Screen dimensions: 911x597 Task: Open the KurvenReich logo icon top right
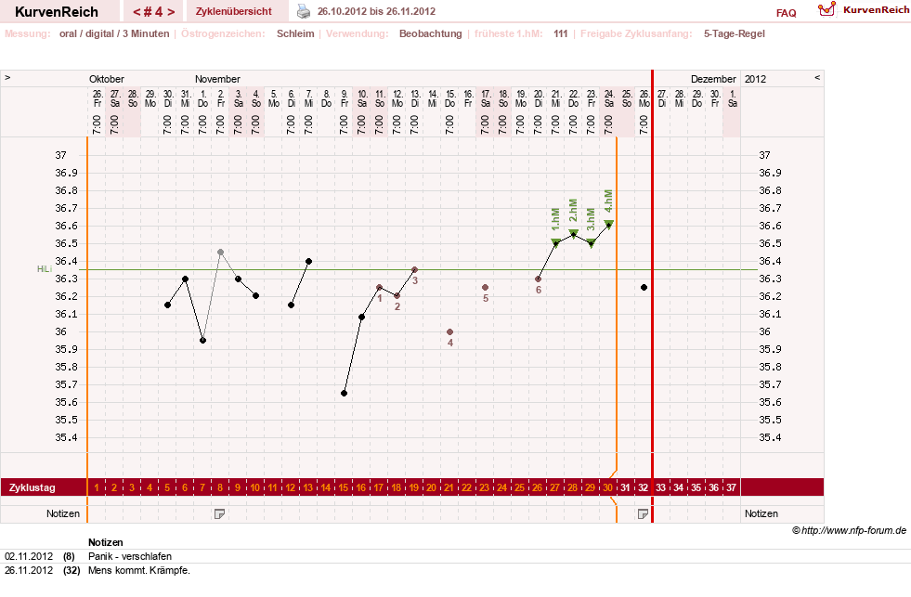coord(826,9)
